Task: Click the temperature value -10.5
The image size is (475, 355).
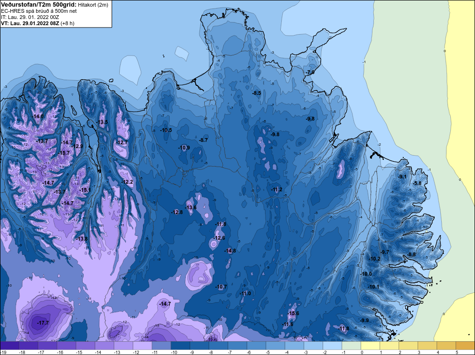Action: click(x=166, y=130)
